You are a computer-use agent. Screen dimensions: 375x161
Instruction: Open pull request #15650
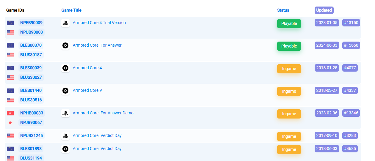tap(351, 45)
